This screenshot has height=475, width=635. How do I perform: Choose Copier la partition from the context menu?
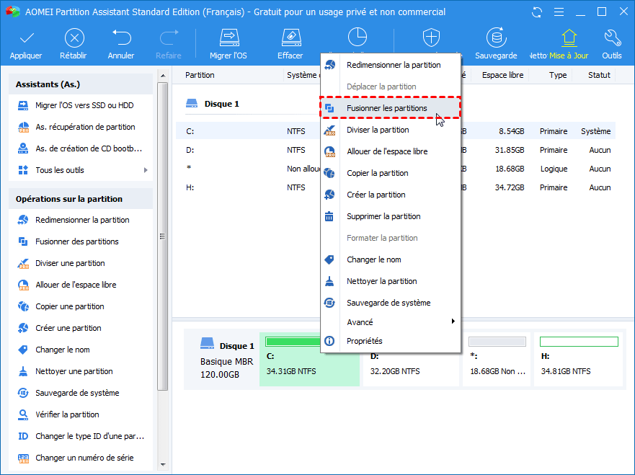(391, 173)
